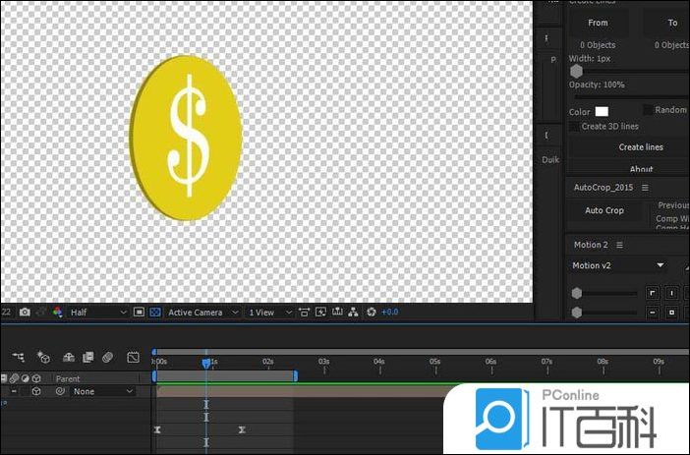
Task: Set anchor point to top-left corner icon
Action: coord(652,293)
